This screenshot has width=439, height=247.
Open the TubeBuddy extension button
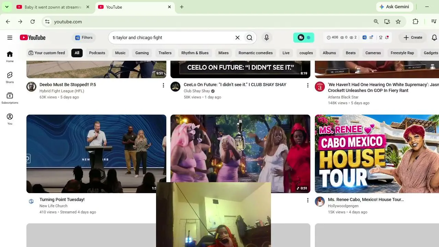[304, 38]
